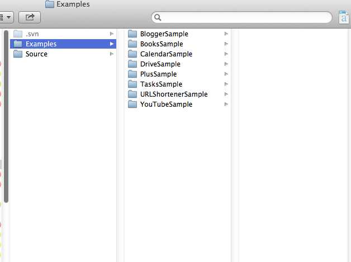Select the DriveSample folder name
This screenshot has width=351, height=262.
(160, 64)
